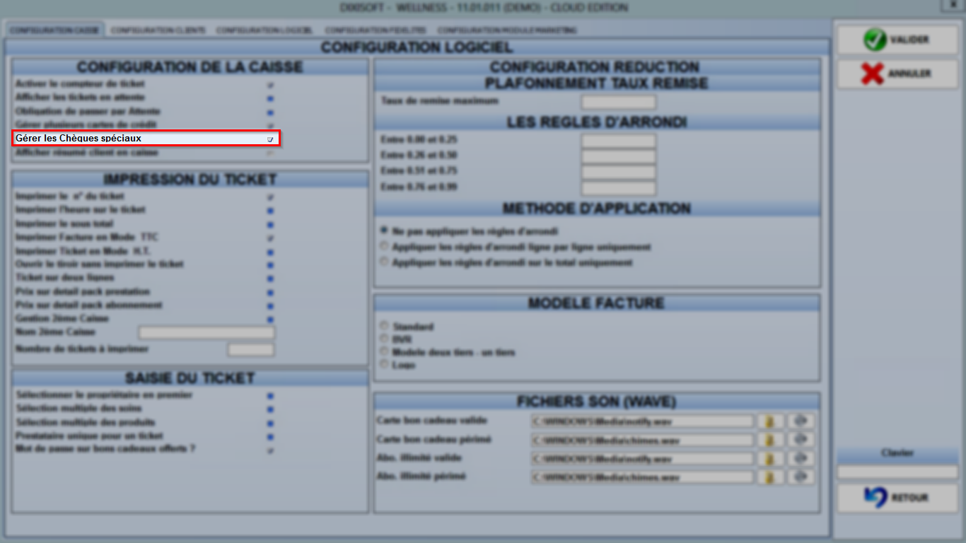Play sound for Abo. illimité valide
966x543 pixels.
801,459
